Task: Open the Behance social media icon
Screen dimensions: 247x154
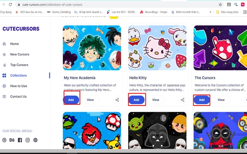Action: coord(12,140)
